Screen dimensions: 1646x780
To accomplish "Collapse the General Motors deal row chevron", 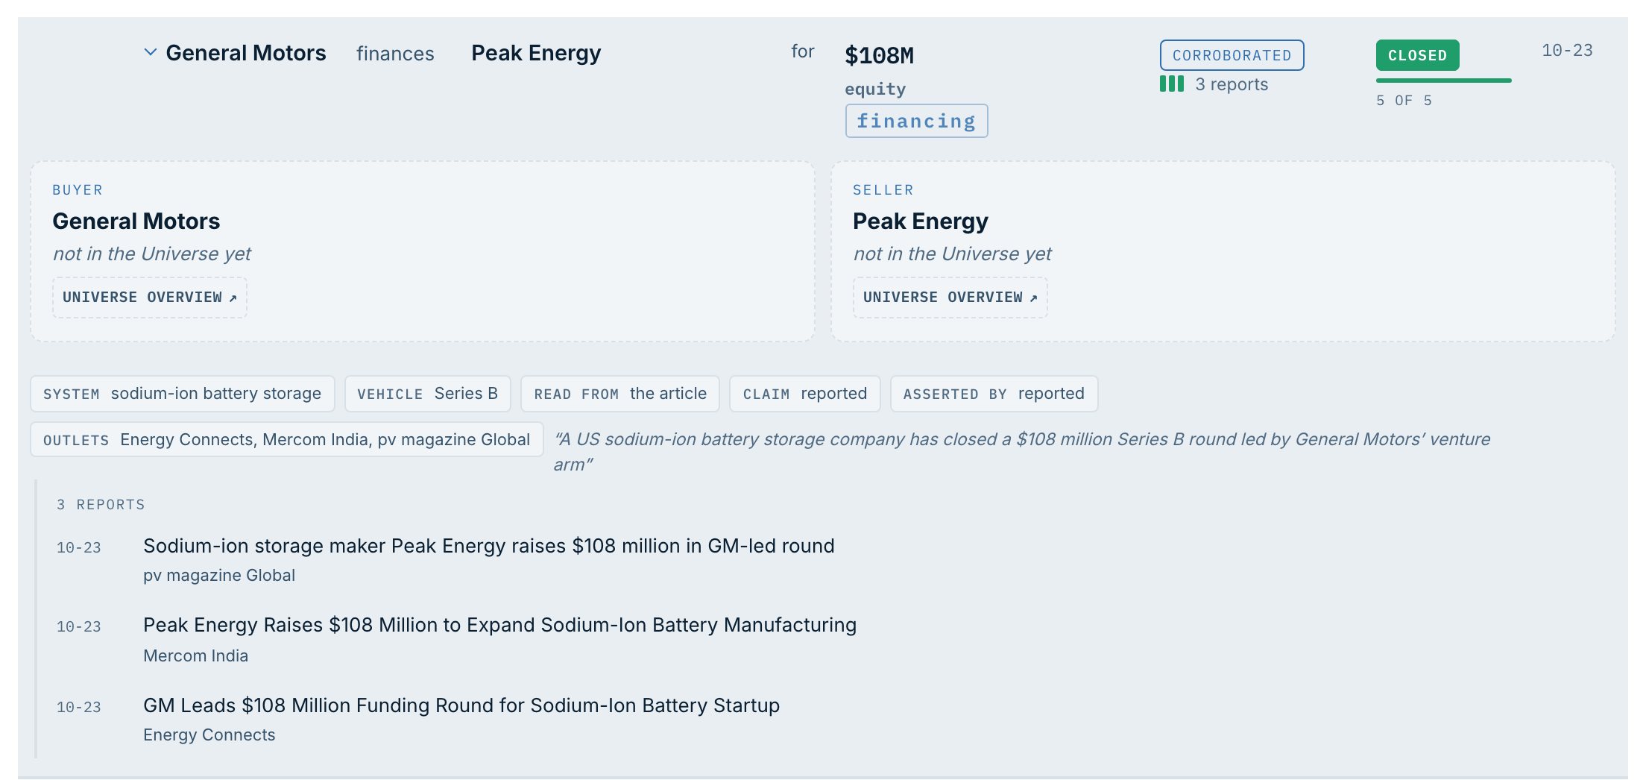I will [x=151, y=52].
